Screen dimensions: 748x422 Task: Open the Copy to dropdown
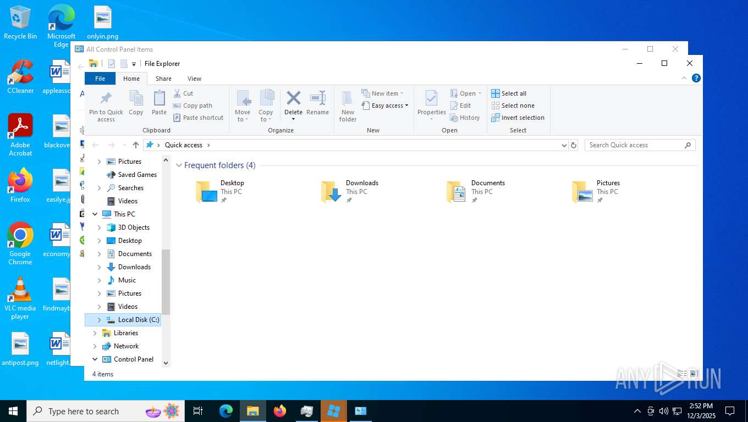[x=266, y=119]
